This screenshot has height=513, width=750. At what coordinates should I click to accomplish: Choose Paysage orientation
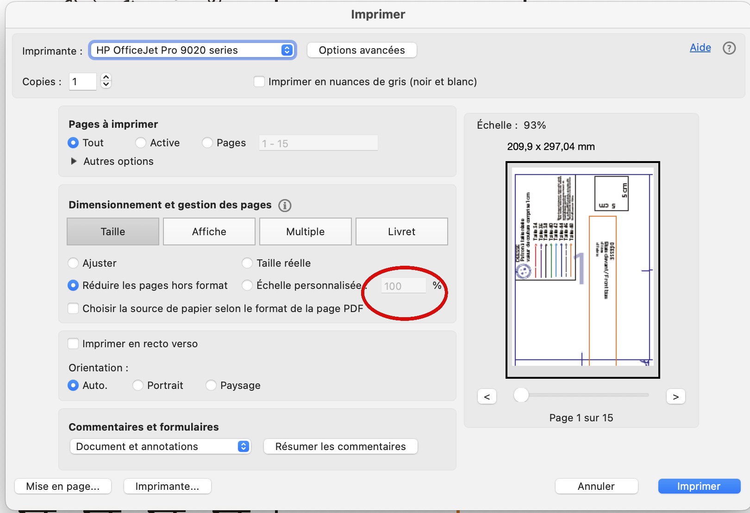(x=211, y=385)
